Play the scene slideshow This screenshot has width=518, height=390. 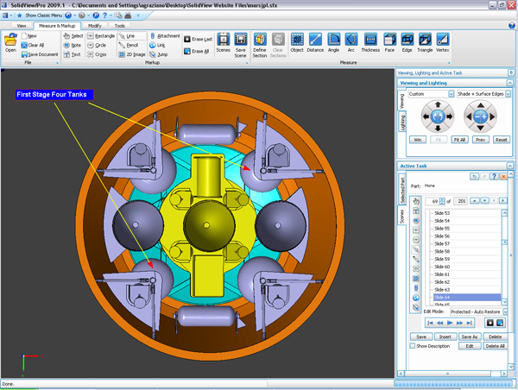450,323
